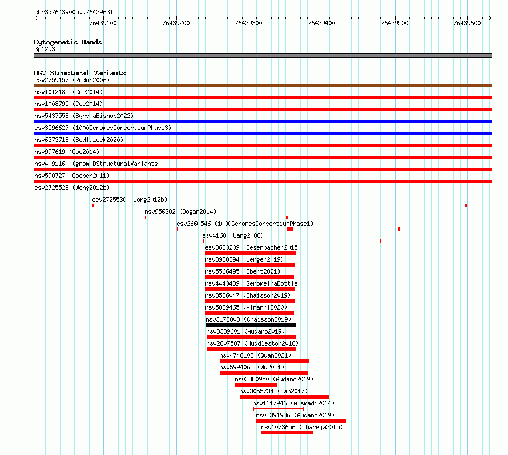
Task: Click the chr3:76439005..76439631 coordinate label
Action: pos(74,12)
